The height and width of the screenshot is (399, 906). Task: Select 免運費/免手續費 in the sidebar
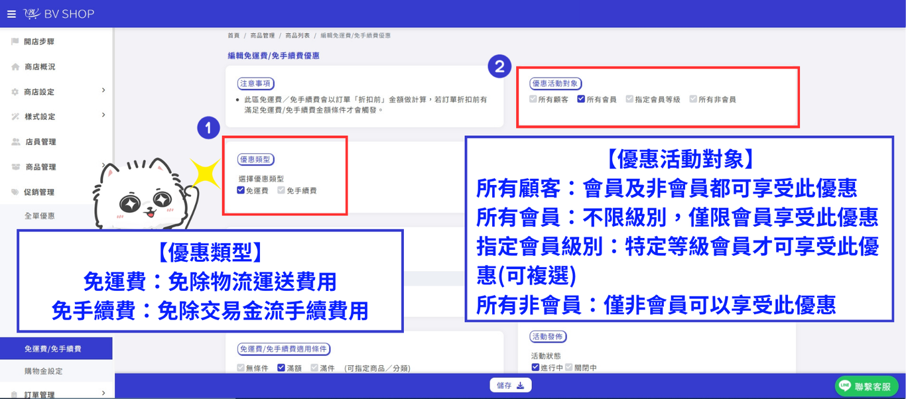pyautogui.click(x=56, y=349)
